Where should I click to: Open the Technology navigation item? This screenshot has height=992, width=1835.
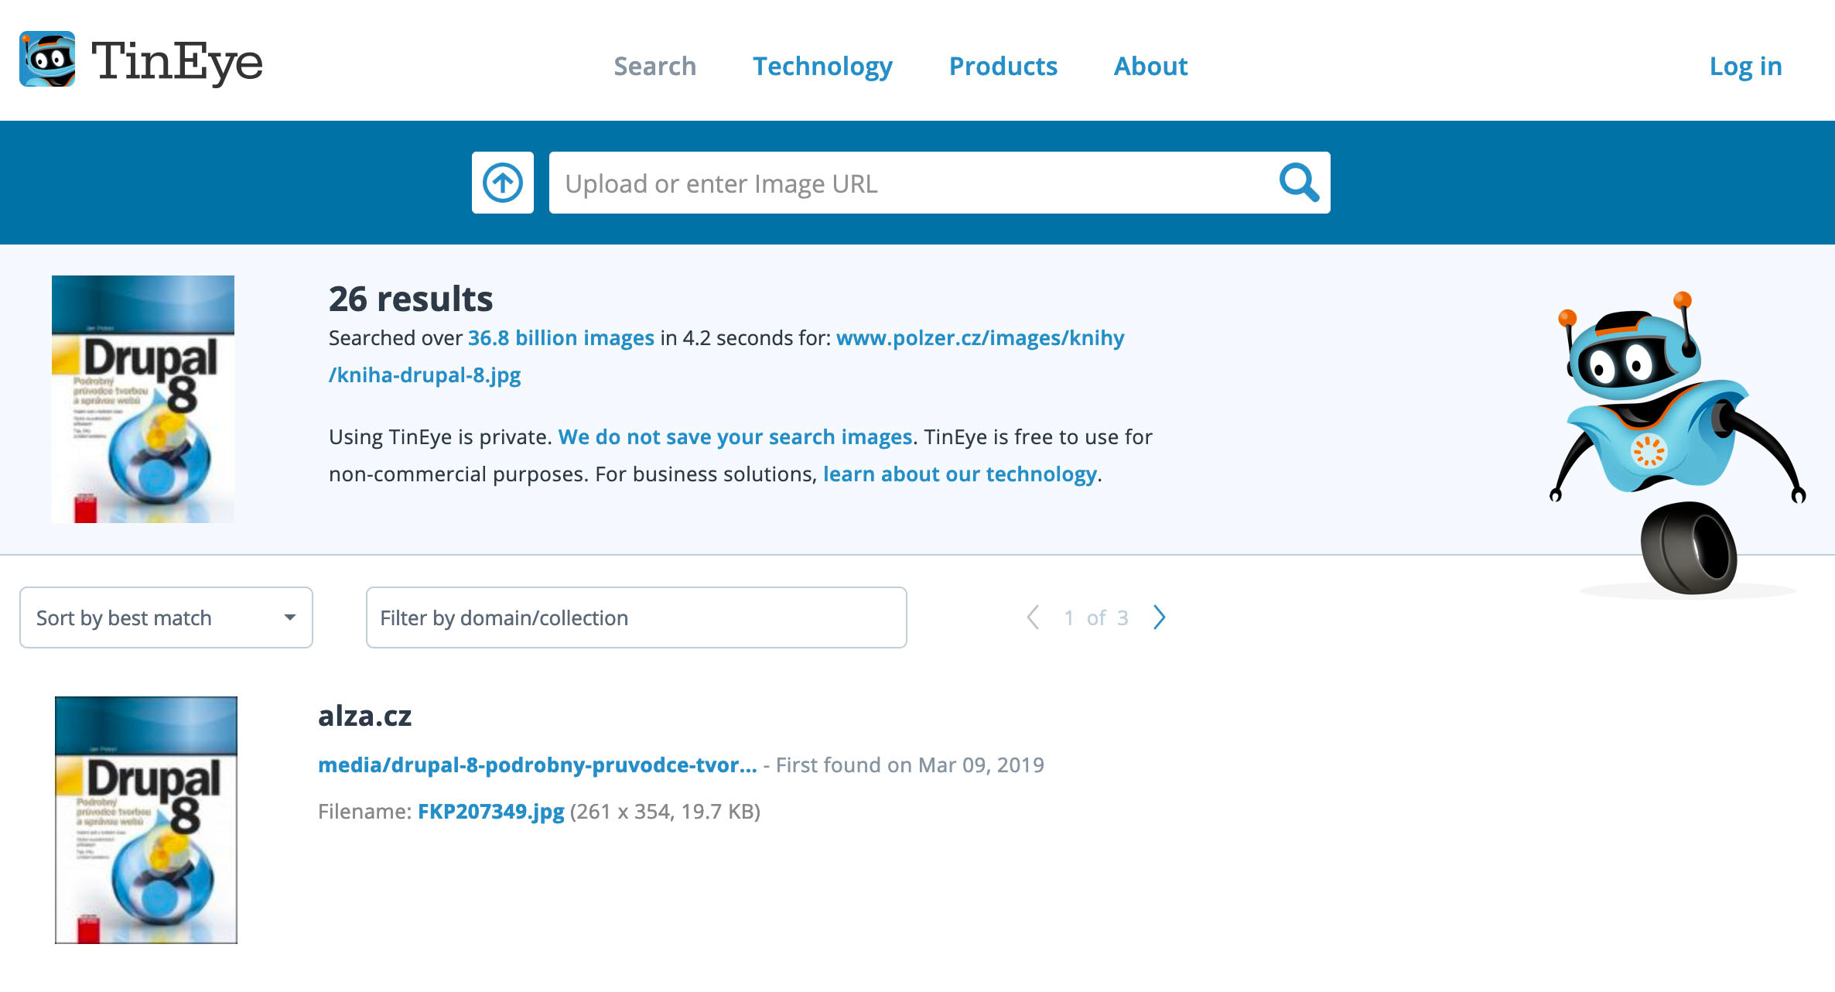(822, 67)
